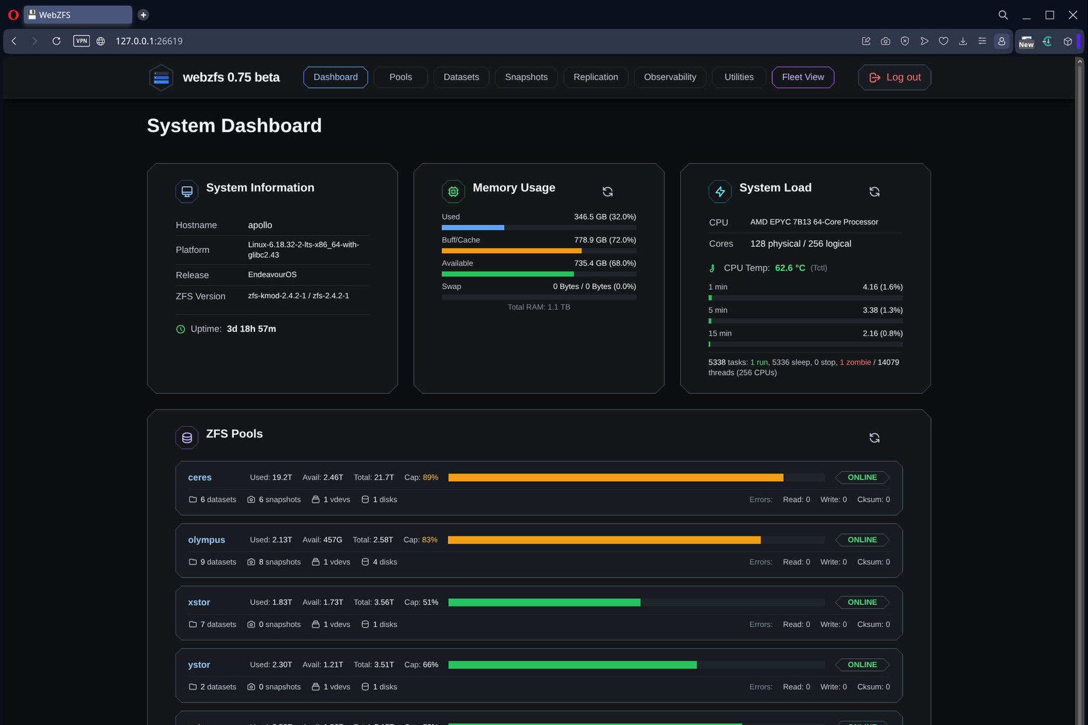The height and width of the screenshot is (725, 1088).
Task: Click ceres capacity bar at 89%
Action: (x=636, y=478)
